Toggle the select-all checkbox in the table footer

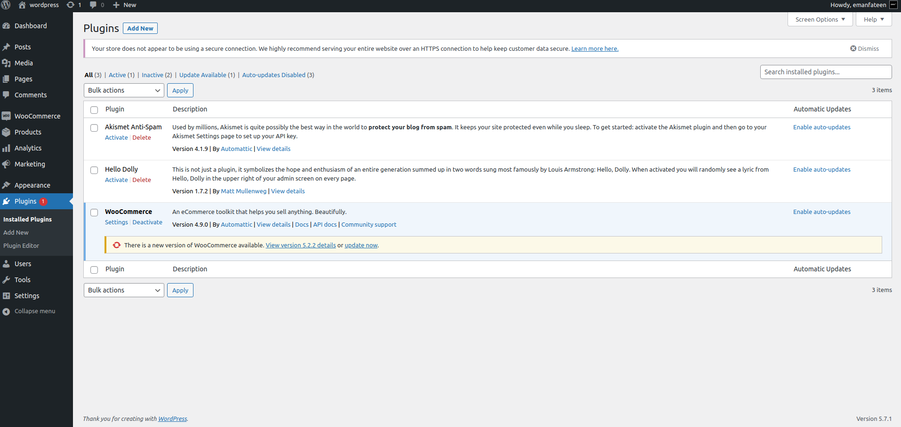(94, 269)
